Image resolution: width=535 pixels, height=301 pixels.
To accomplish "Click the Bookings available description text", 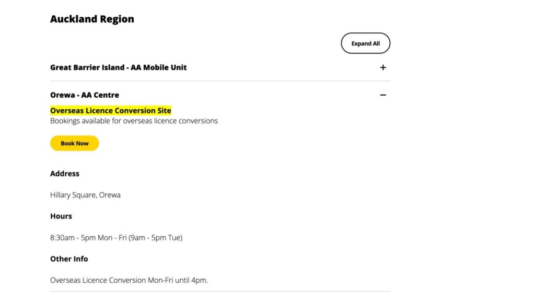I will [134, 121].
